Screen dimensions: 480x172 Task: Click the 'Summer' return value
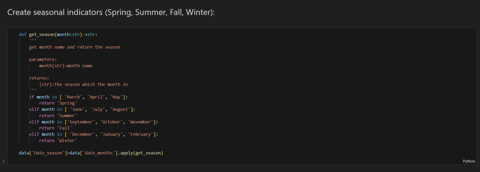pos(67,116)
